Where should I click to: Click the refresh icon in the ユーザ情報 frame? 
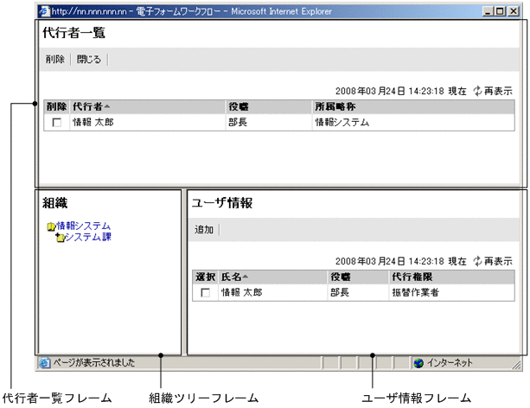pyautogui.click(x=477, y=260)
